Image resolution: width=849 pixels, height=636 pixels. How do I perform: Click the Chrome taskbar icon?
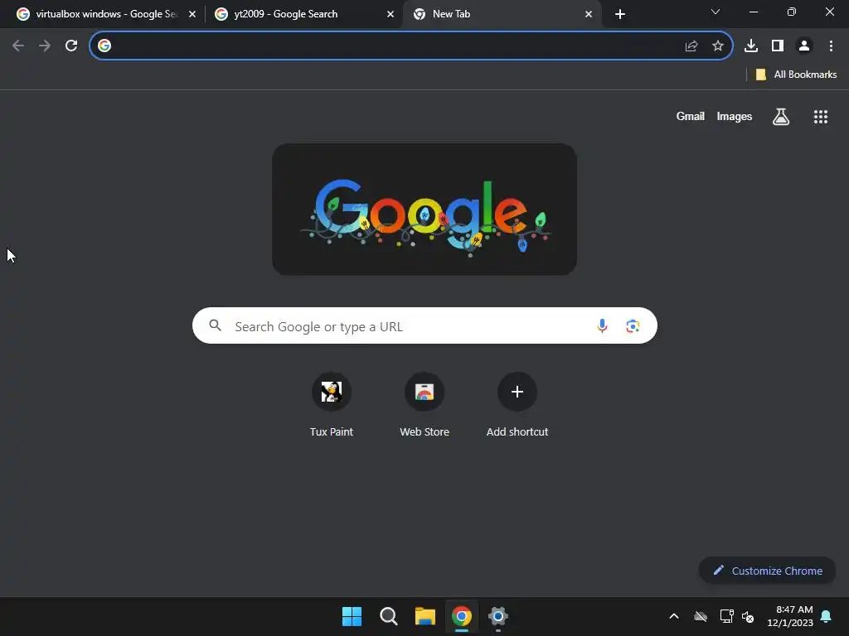click(462, 616)
